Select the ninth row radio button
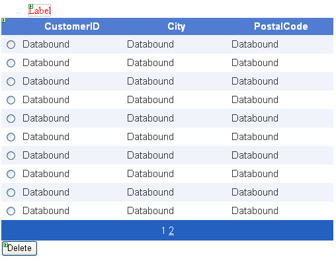 [x=11, y=192]
